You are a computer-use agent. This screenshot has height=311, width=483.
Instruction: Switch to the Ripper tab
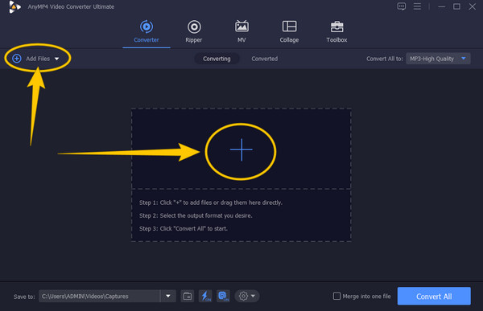coord(194,31)
